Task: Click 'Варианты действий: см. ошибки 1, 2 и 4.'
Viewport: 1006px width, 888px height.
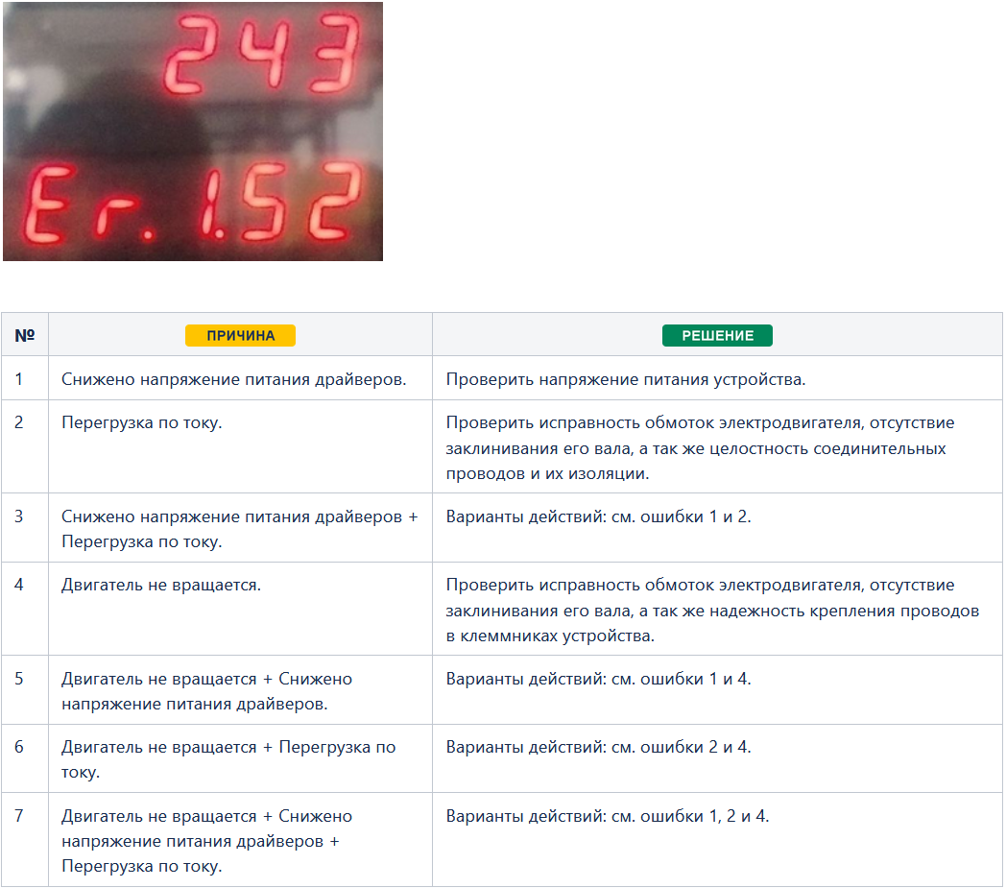Action: click(608, 816)
